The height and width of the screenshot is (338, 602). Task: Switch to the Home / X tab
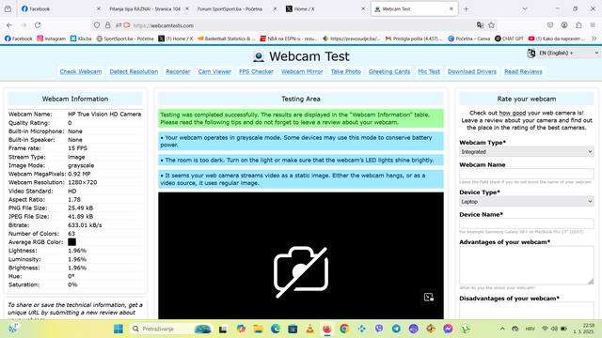325,8
